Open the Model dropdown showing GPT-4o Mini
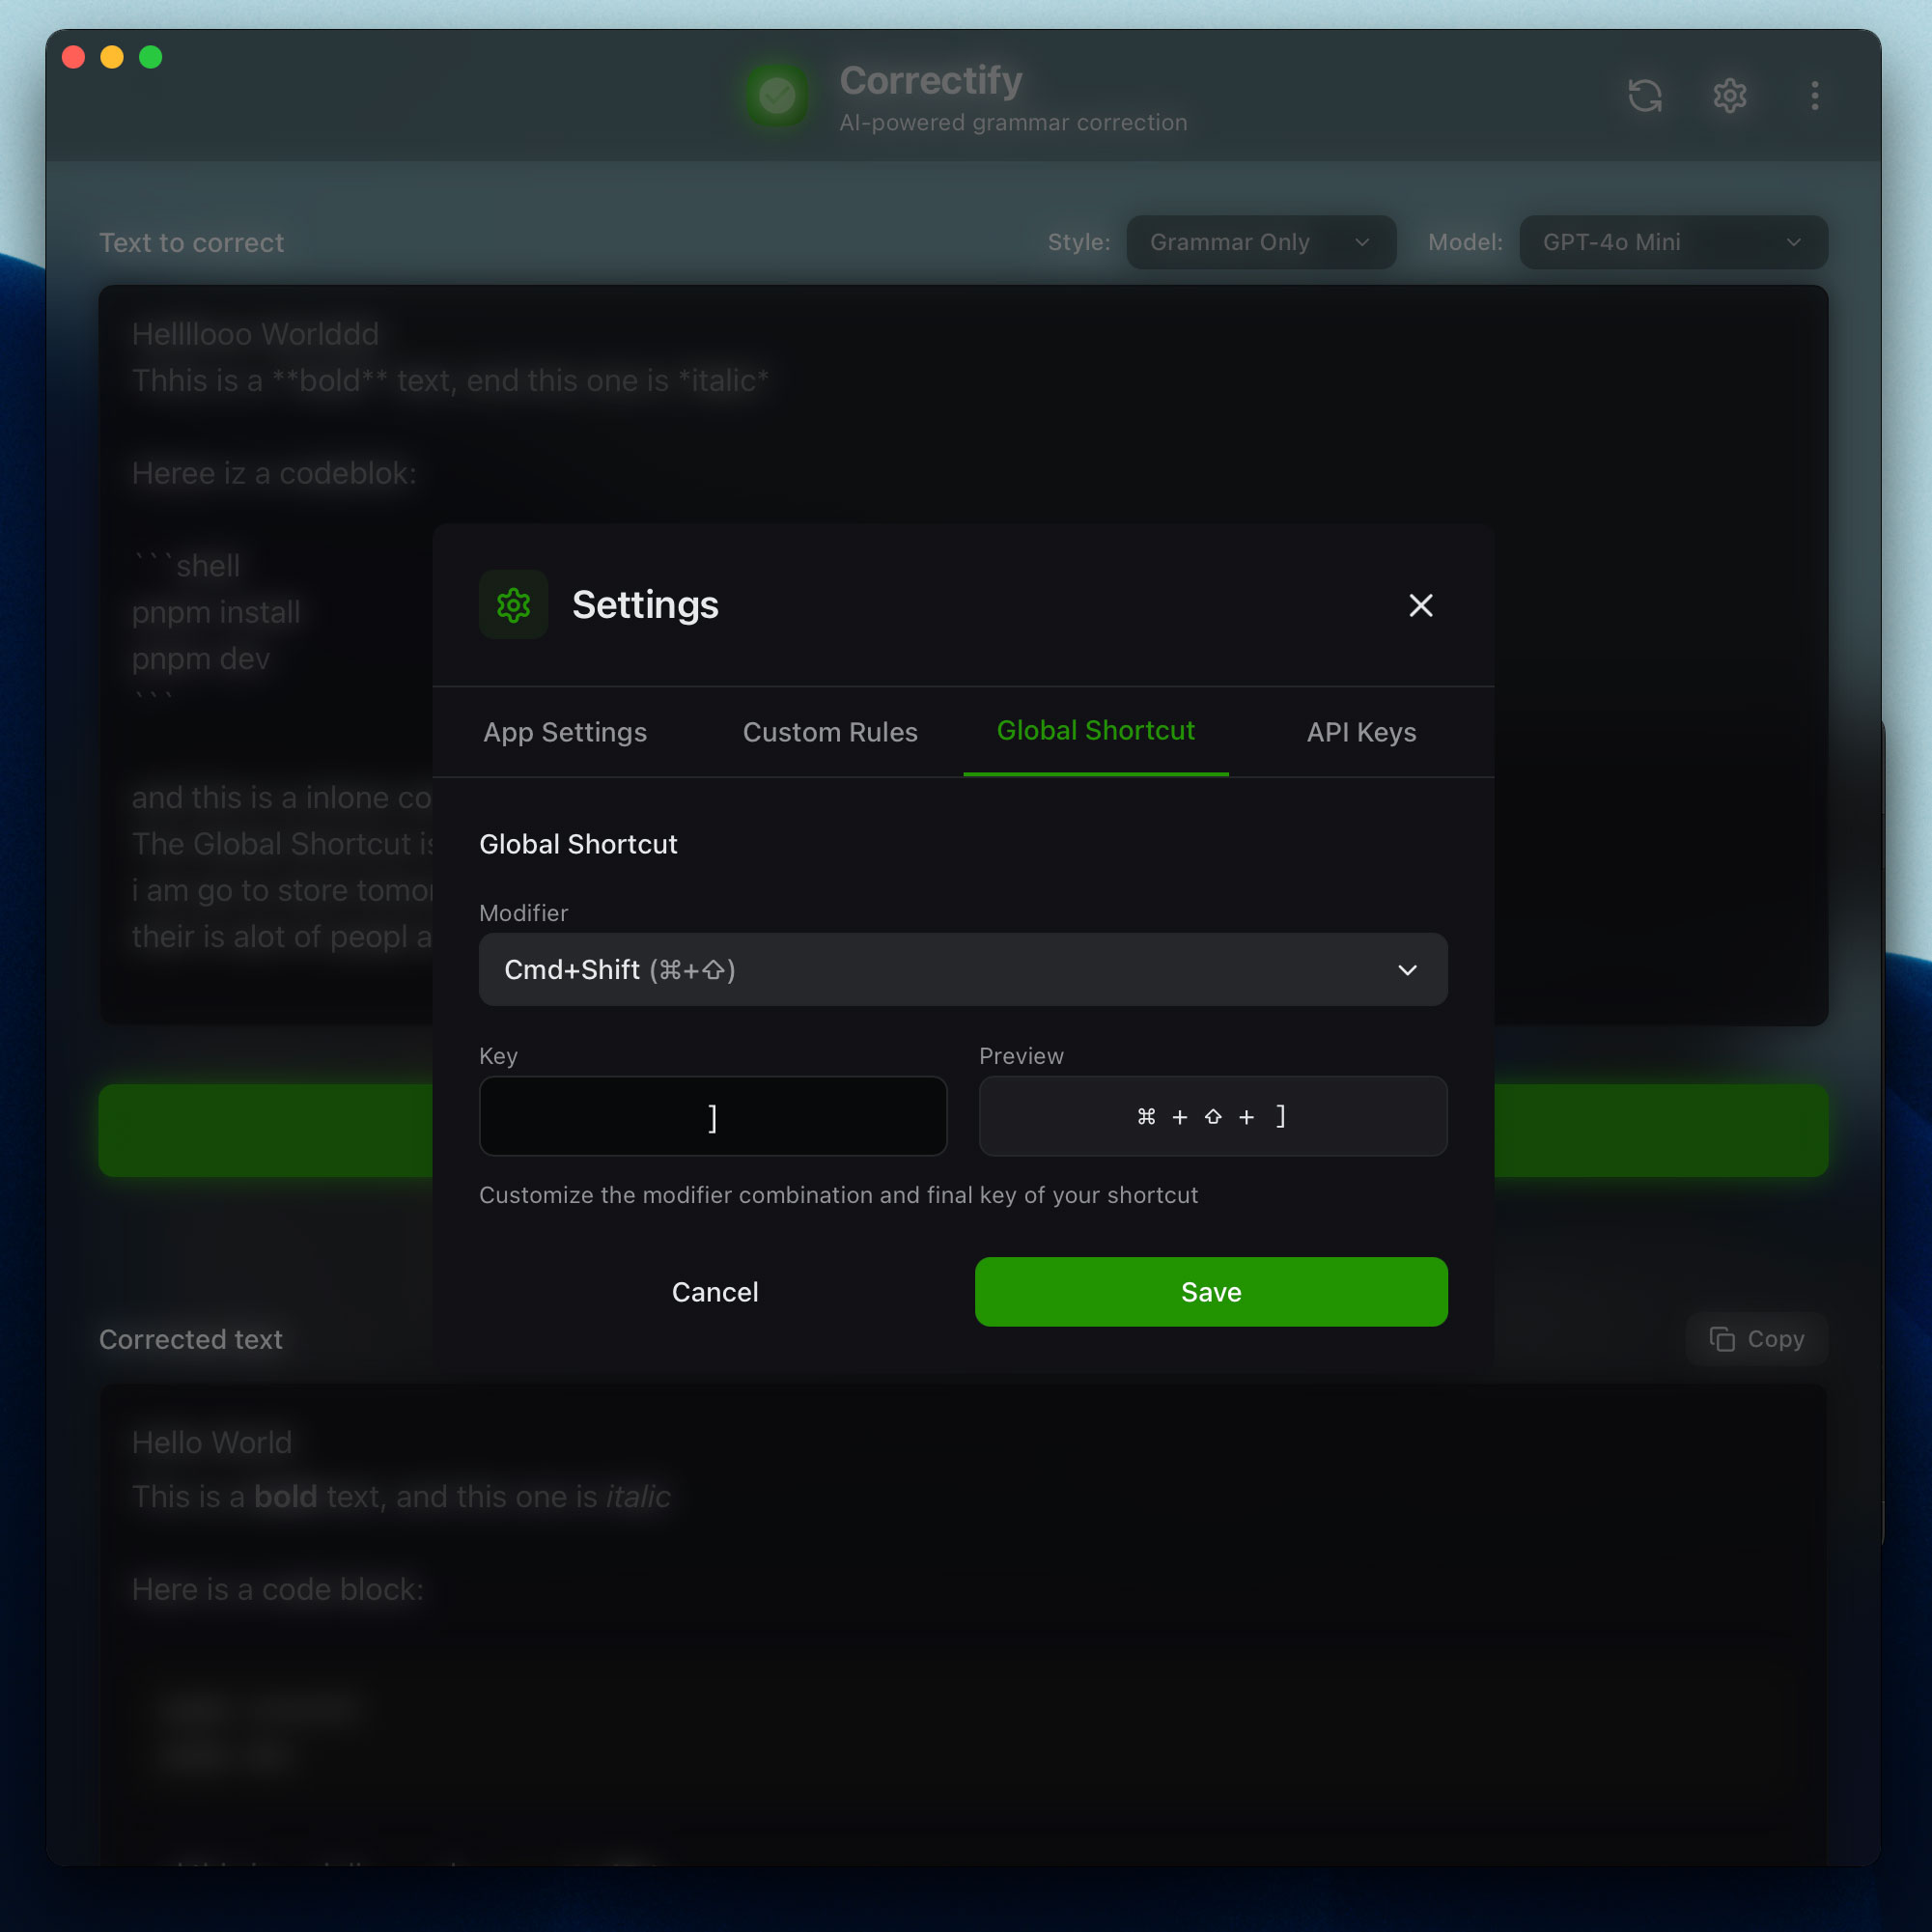 tap(1671, 242)
